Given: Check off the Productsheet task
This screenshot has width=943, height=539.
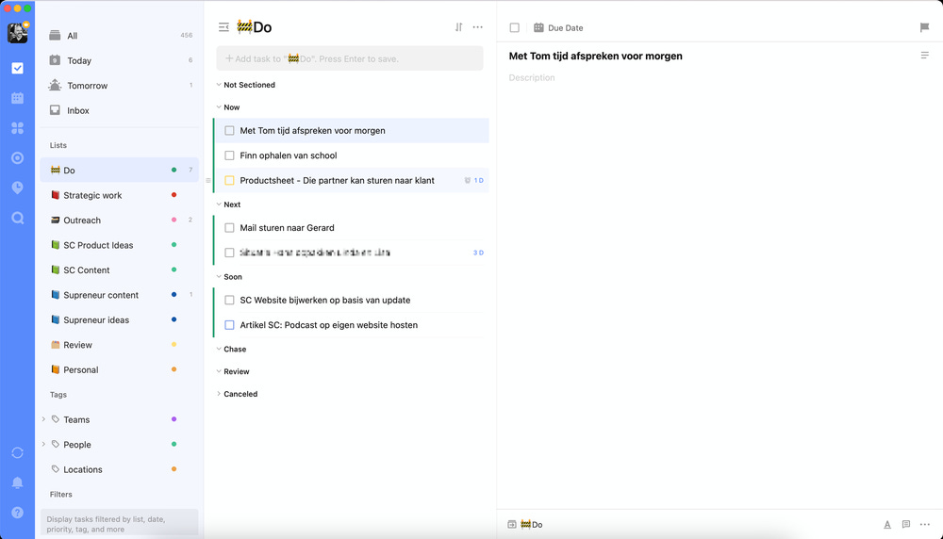Looking at the screenshot, I should click(229, 180).
